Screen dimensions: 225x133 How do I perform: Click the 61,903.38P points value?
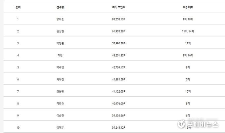[118, 31]
